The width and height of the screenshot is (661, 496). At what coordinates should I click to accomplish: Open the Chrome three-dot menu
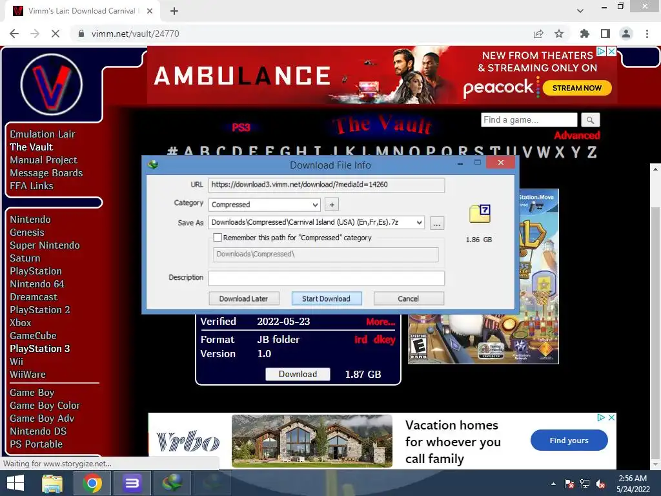pos(647,34)
